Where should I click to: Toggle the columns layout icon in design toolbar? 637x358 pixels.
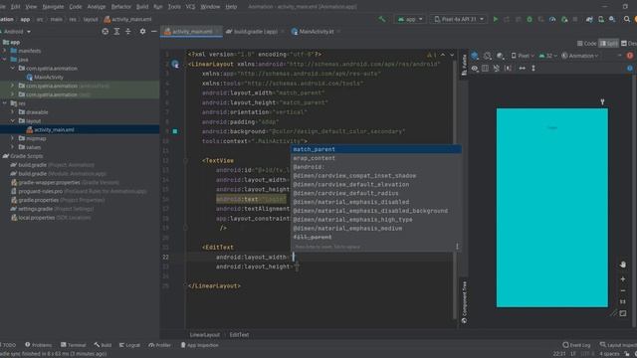[485, 69]
